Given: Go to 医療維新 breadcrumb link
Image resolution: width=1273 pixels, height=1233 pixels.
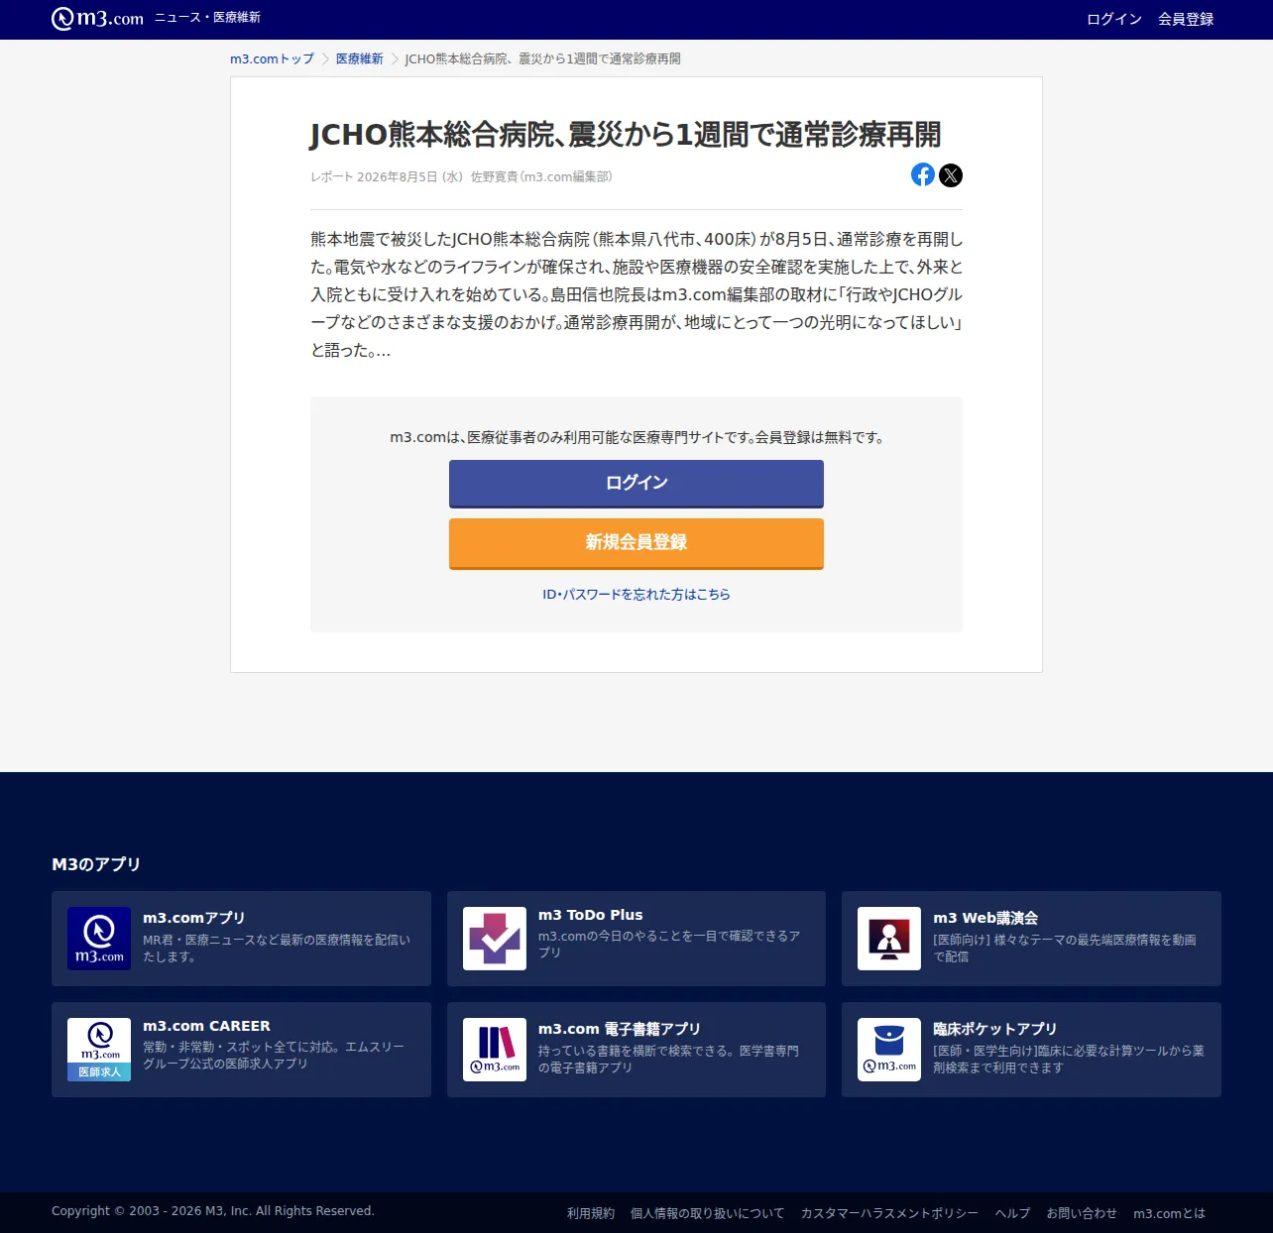Looking at the screenshot, I should click(x=359, y=59).
